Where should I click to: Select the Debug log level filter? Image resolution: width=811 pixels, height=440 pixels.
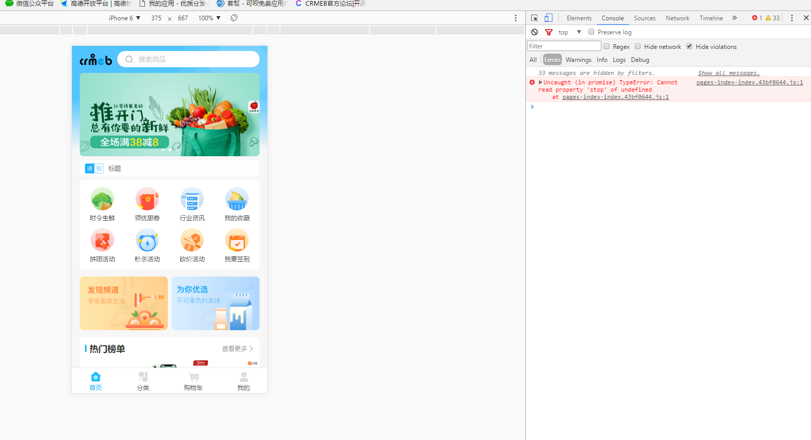(640, 60)
